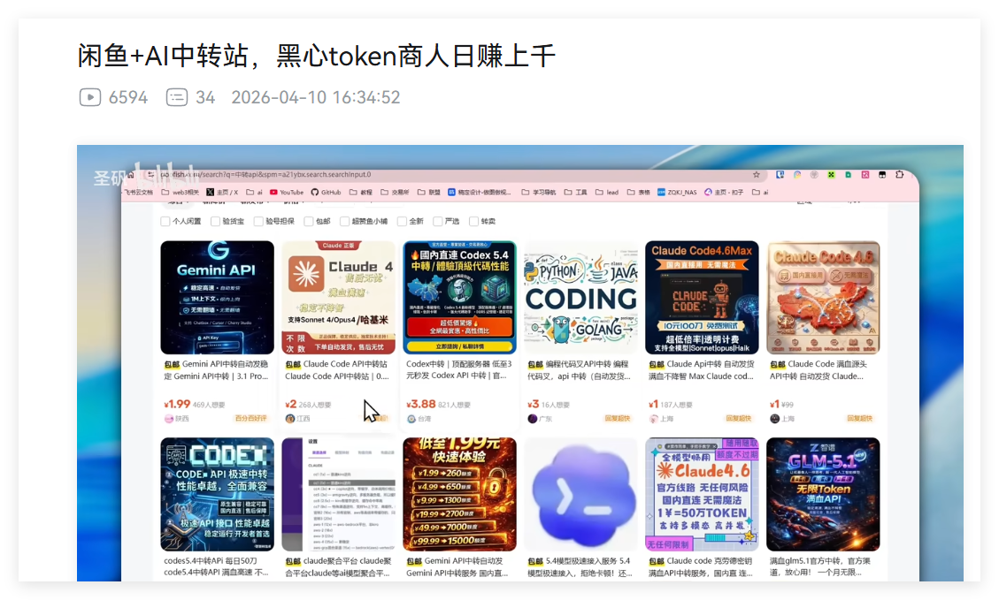Open the 主页 - 扣子 bookmark
This screenshot has width=999, height=600.
724,192
